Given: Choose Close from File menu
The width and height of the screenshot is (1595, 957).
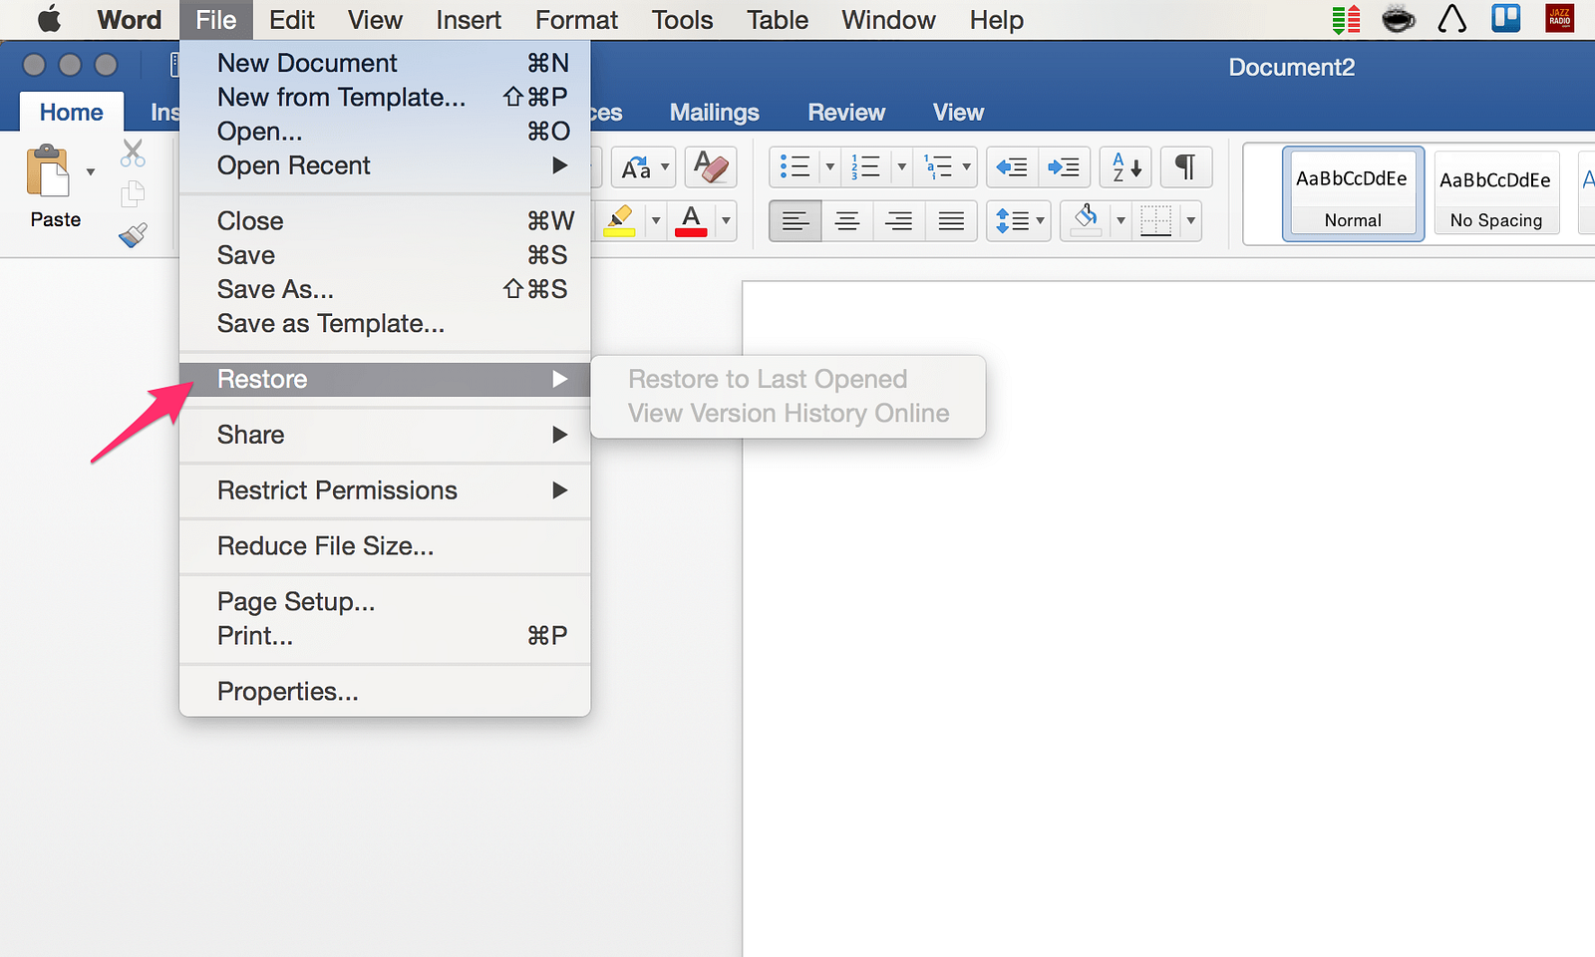Looking at the screenshot, I should pos(385,220).
